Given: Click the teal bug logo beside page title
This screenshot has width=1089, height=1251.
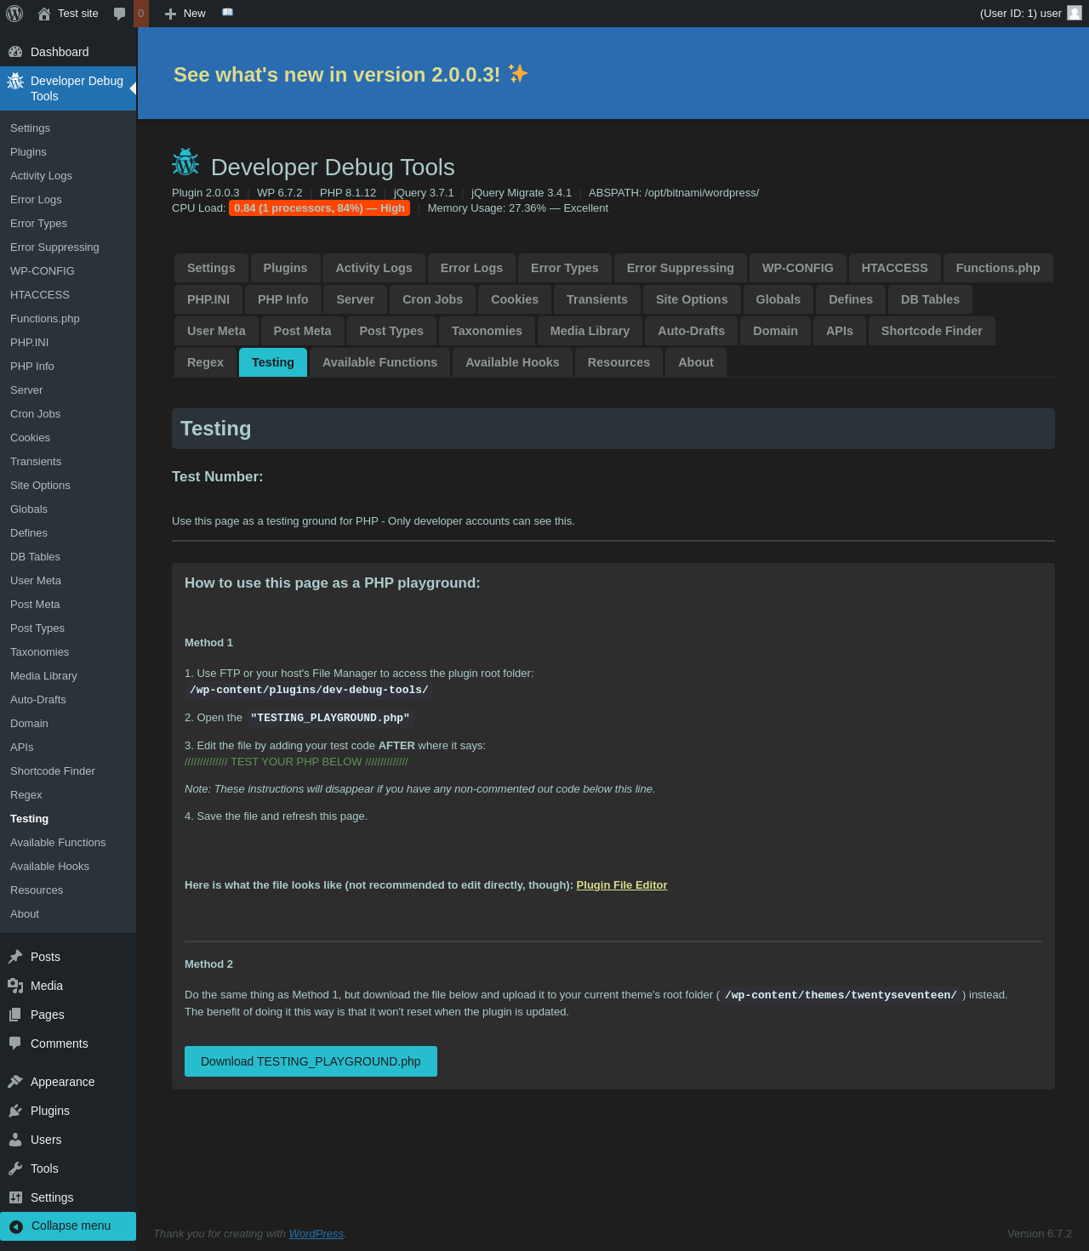Looking at the screenshot, I should point(185,162).
